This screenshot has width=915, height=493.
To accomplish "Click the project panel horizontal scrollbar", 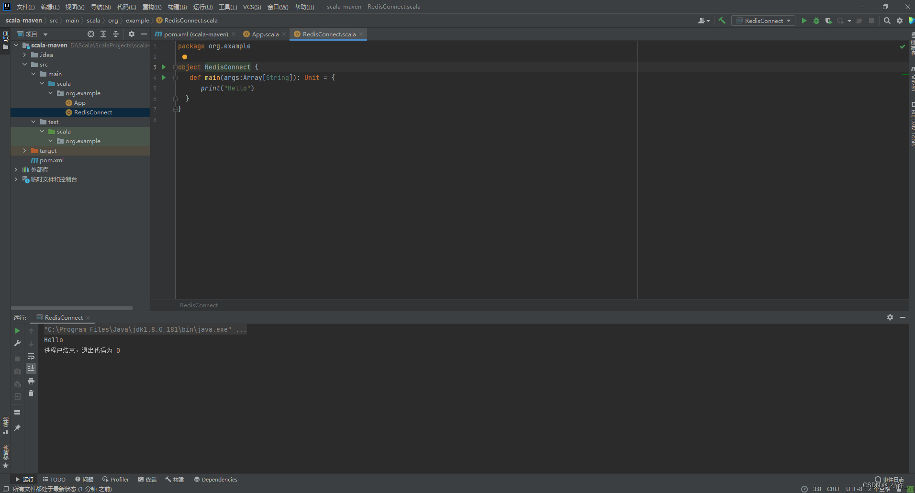I will click(x=71, y=308).
